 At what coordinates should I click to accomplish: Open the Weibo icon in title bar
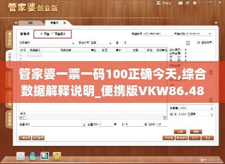pyautogui.click(x=187, y=3)
